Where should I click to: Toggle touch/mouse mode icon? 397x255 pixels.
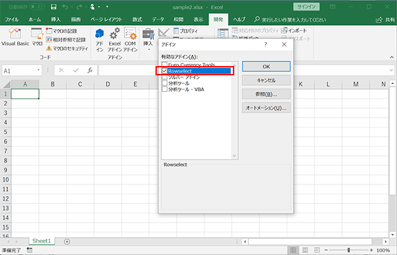[x=93, y=7]
